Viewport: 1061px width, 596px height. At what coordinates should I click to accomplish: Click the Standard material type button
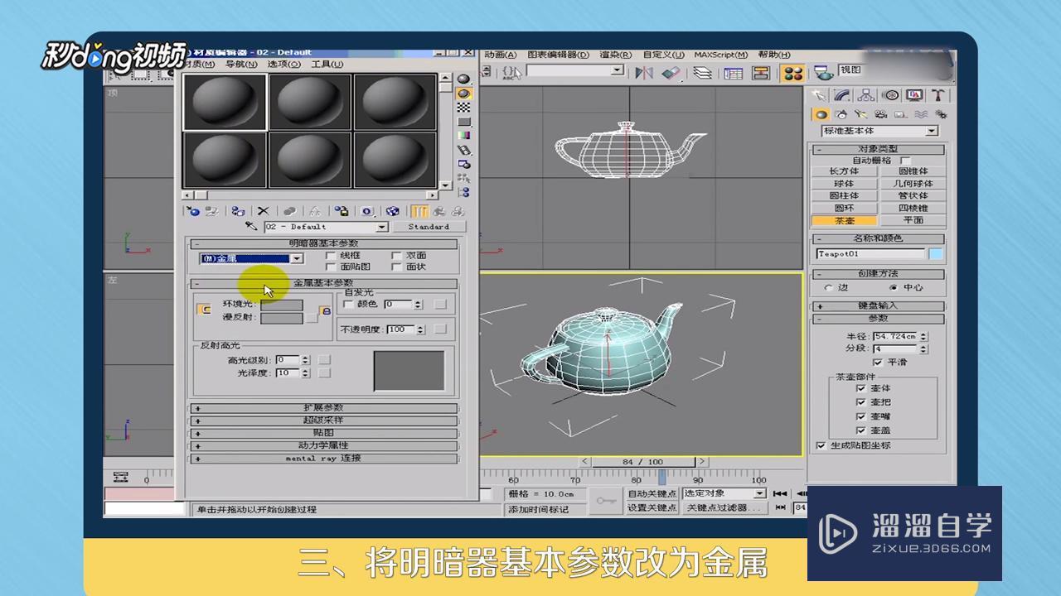429,226
